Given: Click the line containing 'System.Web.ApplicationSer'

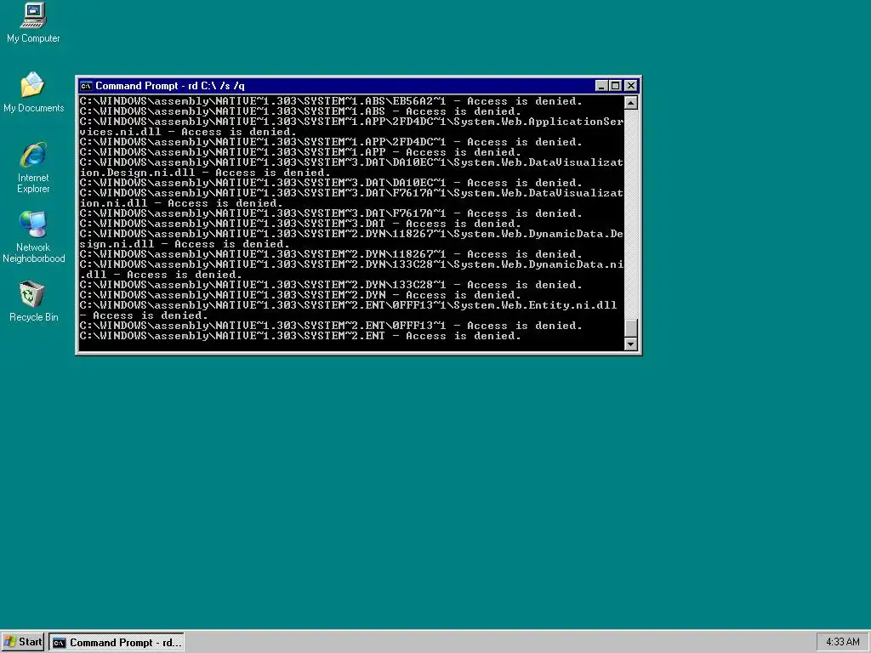Looking at the screenshot, I should pos(351,122).
